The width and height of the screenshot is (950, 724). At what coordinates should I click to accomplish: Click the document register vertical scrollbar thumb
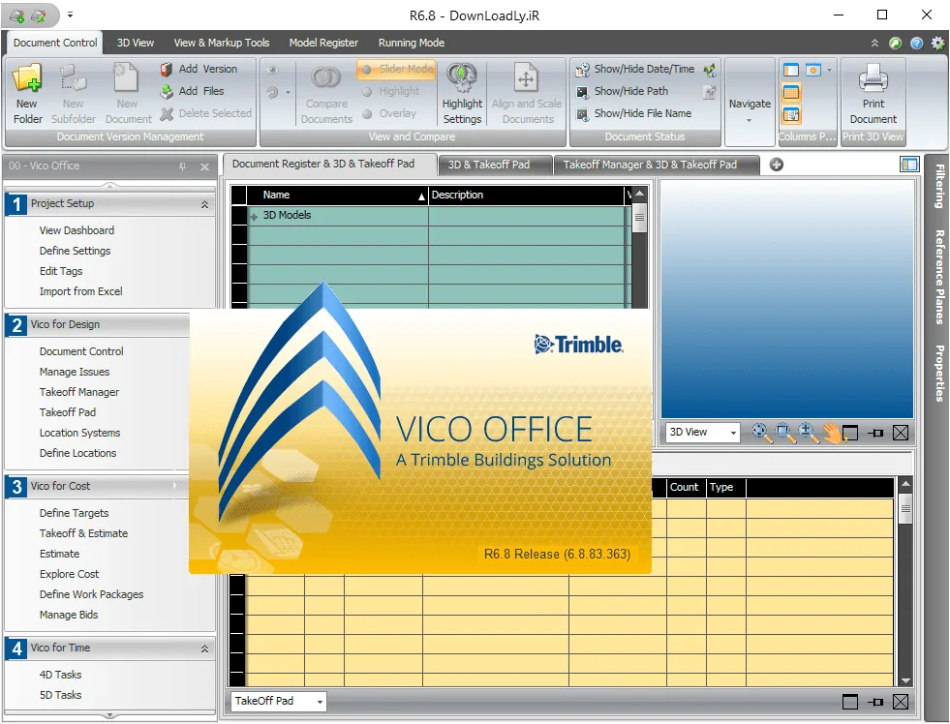(x=639, y=219)
